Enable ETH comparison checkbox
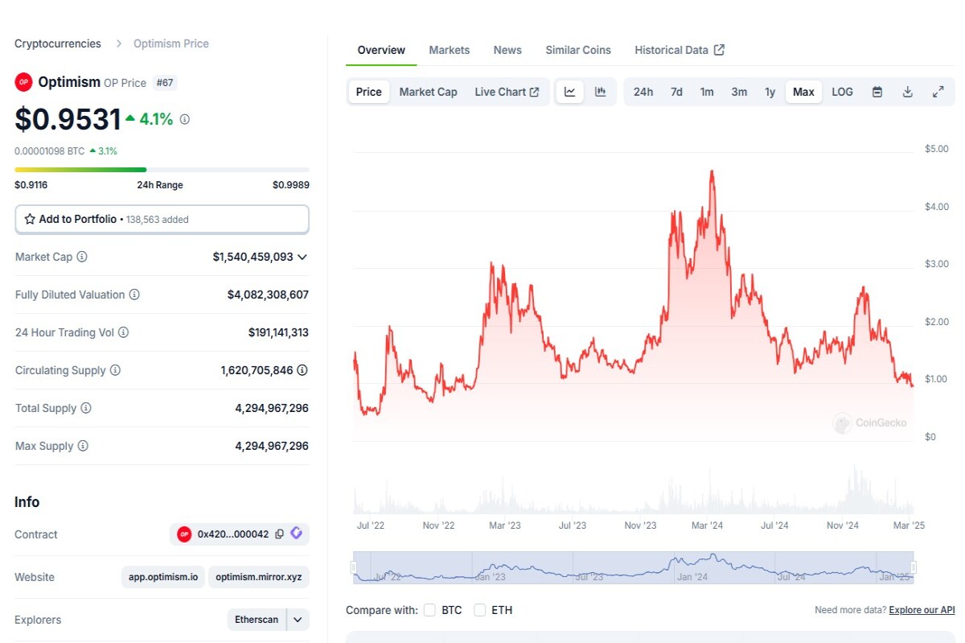965x643 pixels. 480,610
